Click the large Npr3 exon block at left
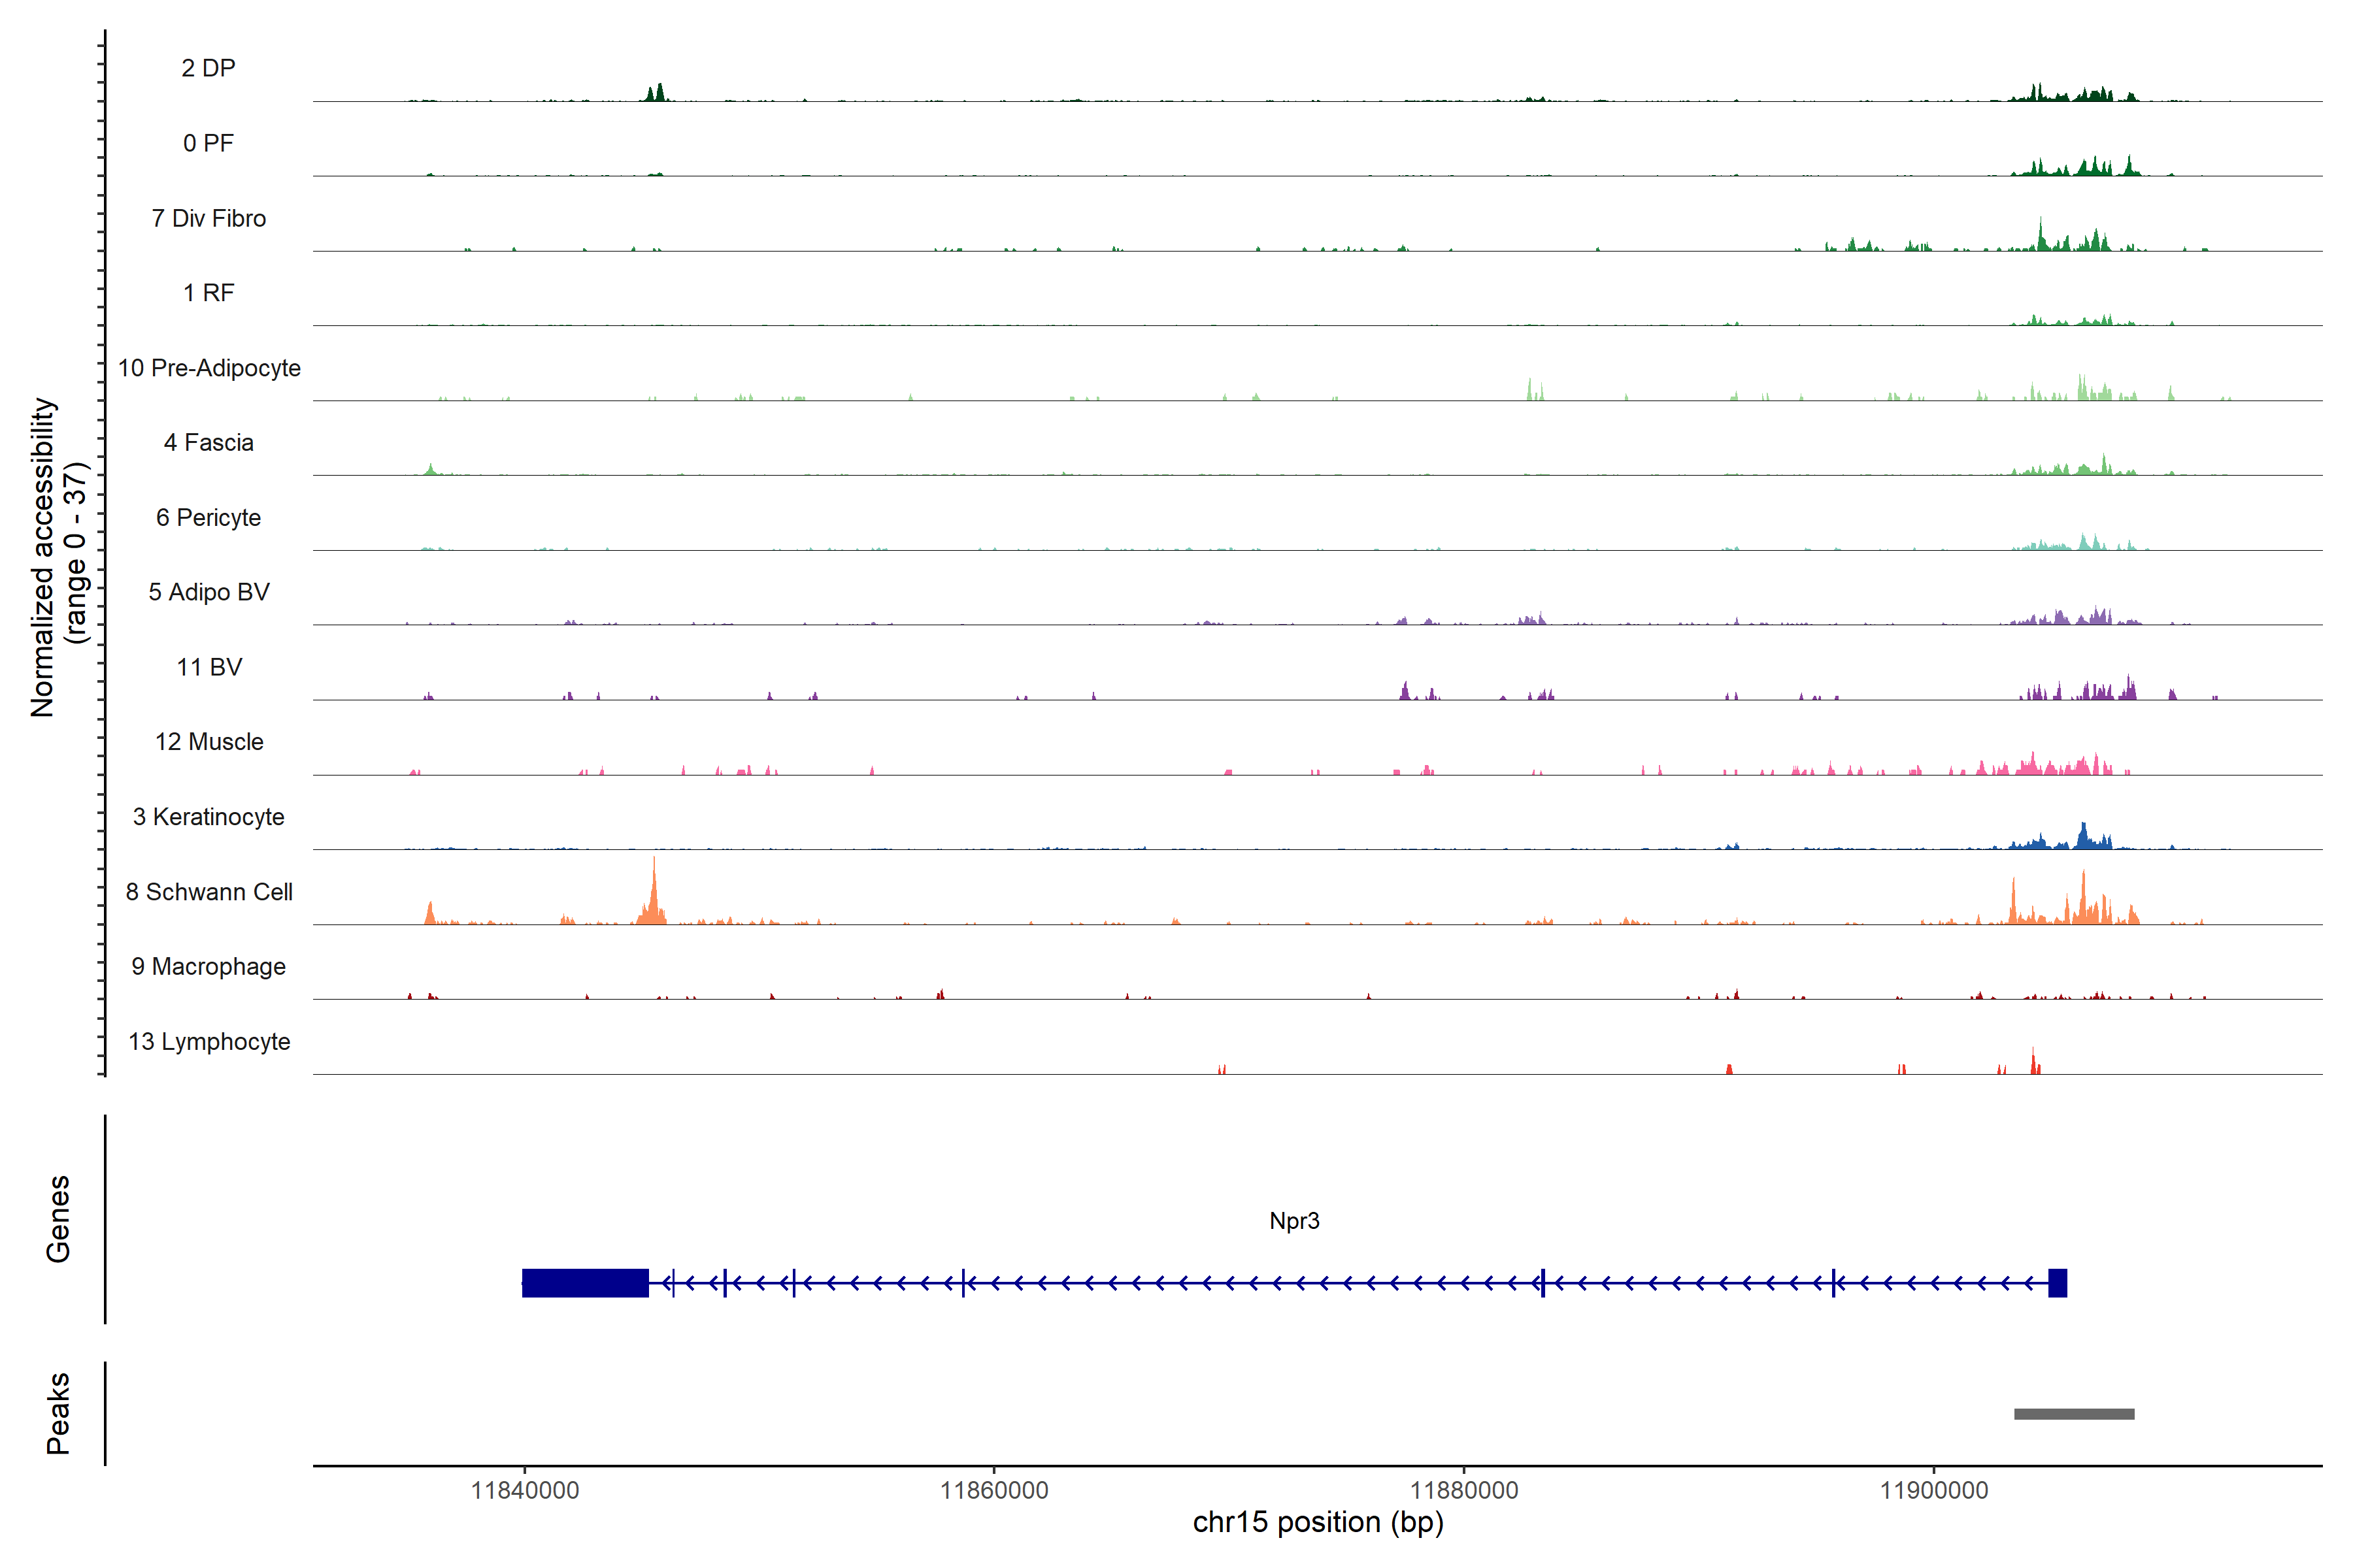The height and width of the screenshot is (1568, 2353). (585, 1283)
